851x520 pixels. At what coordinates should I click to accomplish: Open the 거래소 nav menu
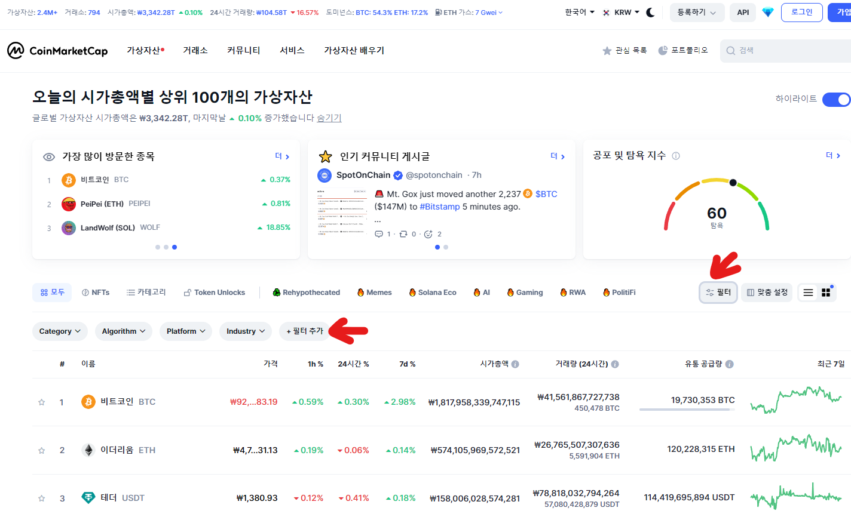195,51
